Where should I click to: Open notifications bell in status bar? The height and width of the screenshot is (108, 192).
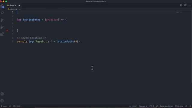coord(190,106)
